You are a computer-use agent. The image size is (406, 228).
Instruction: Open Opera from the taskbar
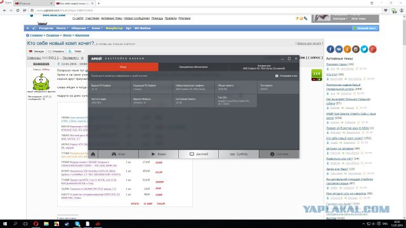[36, 224]
